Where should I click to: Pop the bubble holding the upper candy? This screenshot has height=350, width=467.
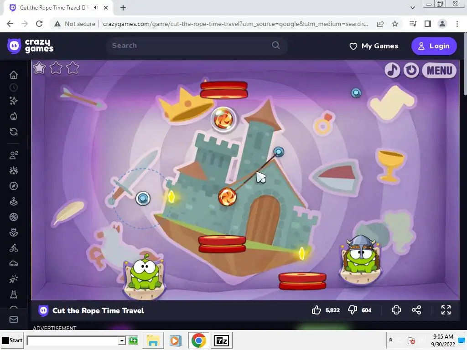point(223,119)
